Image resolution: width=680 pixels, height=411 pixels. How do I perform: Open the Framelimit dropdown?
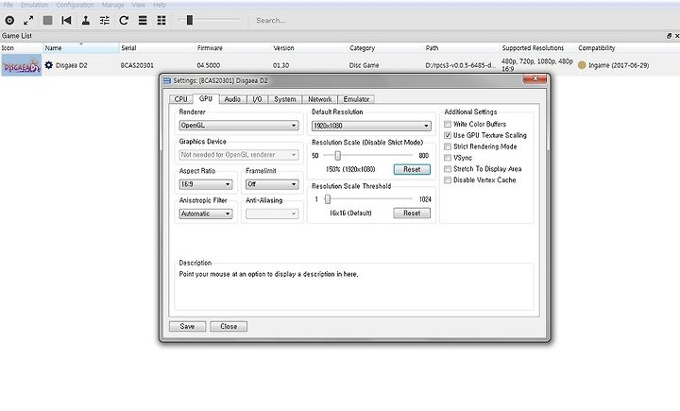[x=272, y=184]
